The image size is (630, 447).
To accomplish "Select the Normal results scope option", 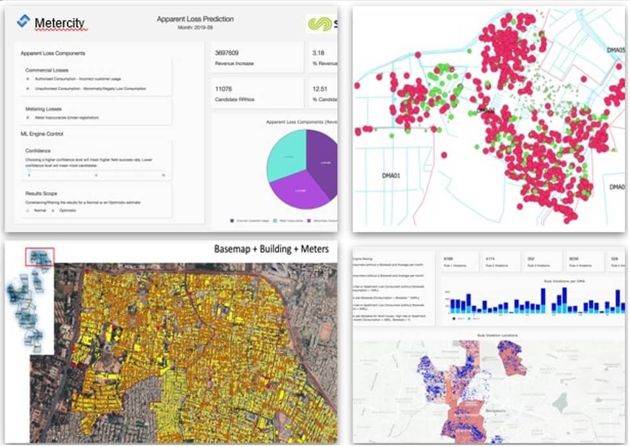I will [27, 211].
